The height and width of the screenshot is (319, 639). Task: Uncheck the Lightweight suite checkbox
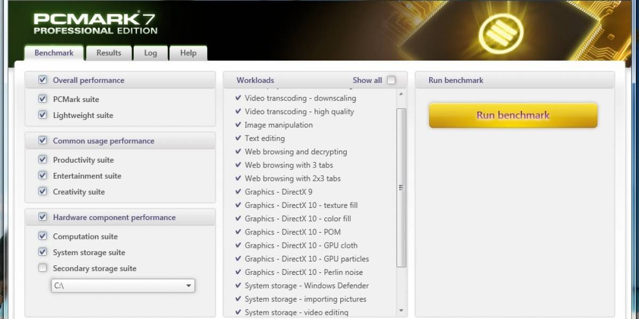(x=43, y=115)
